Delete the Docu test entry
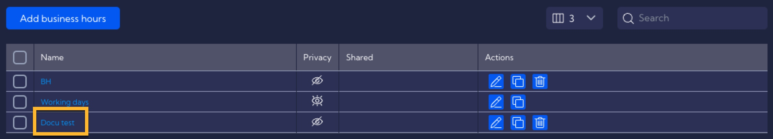 point(540,123)
